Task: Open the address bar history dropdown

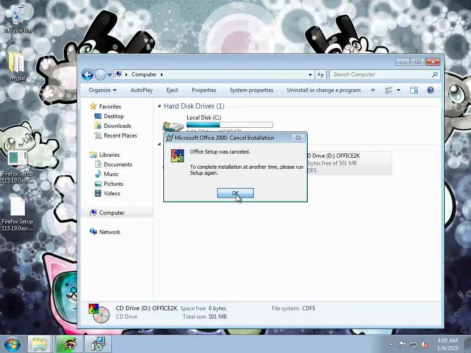Action: click(x=310, y=75)
